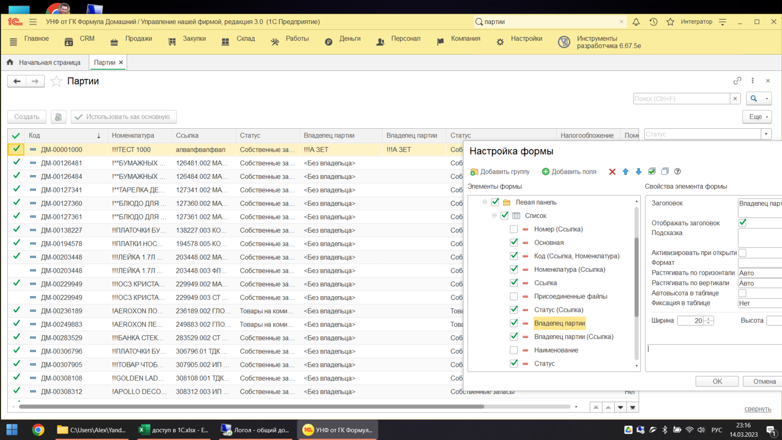The height and width of the screenshot is (440, 782).
Task: Add Партии page to favorites star
Action: point(56,81)
